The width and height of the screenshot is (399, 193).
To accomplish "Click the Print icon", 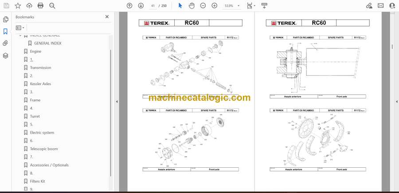I will pos(40,6).
